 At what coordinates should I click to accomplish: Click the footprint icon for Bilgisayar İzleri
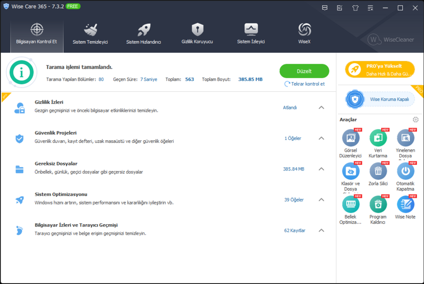pos(19,230)
